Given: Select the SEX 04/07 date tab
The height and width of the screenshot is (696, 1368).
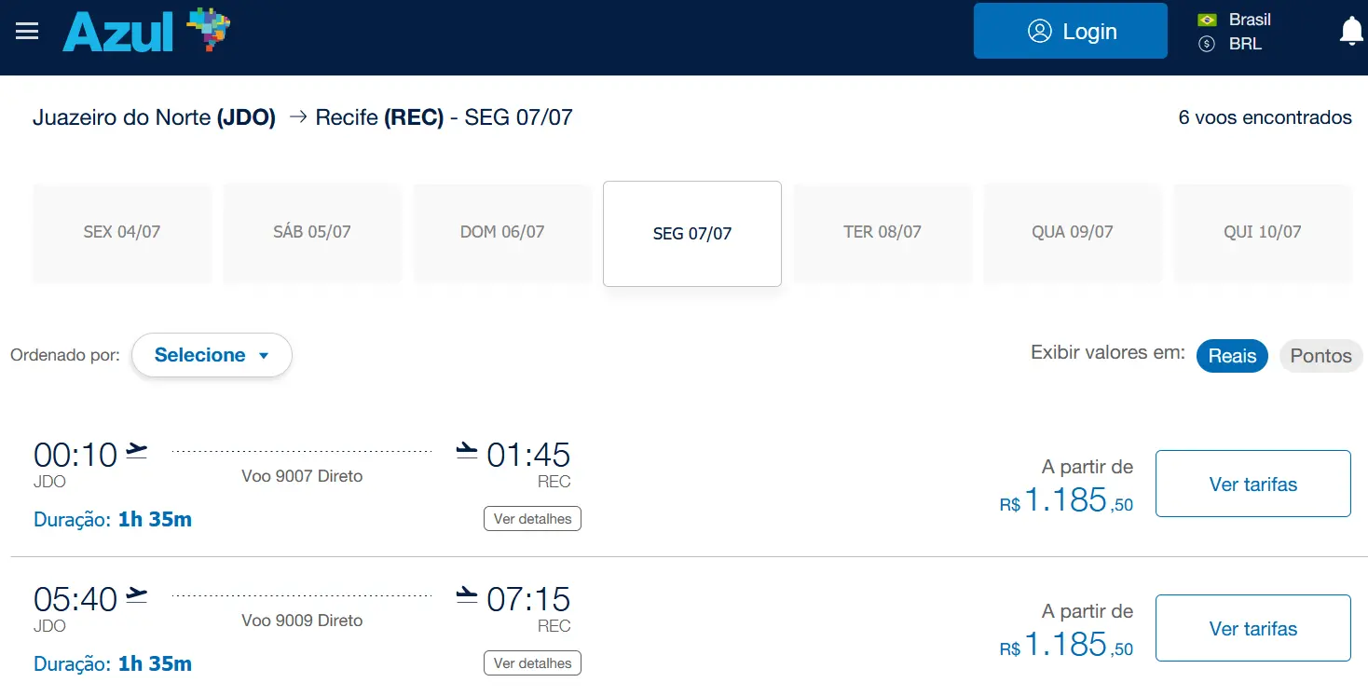Looking at the screenshot, I should pyautogui.click(x=122, y=232).
